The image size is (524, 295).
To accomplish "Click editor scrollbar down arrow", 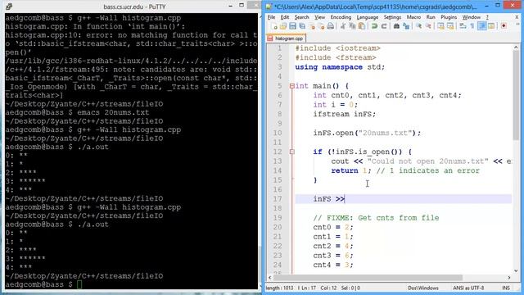I will click(x=516, y=271).
